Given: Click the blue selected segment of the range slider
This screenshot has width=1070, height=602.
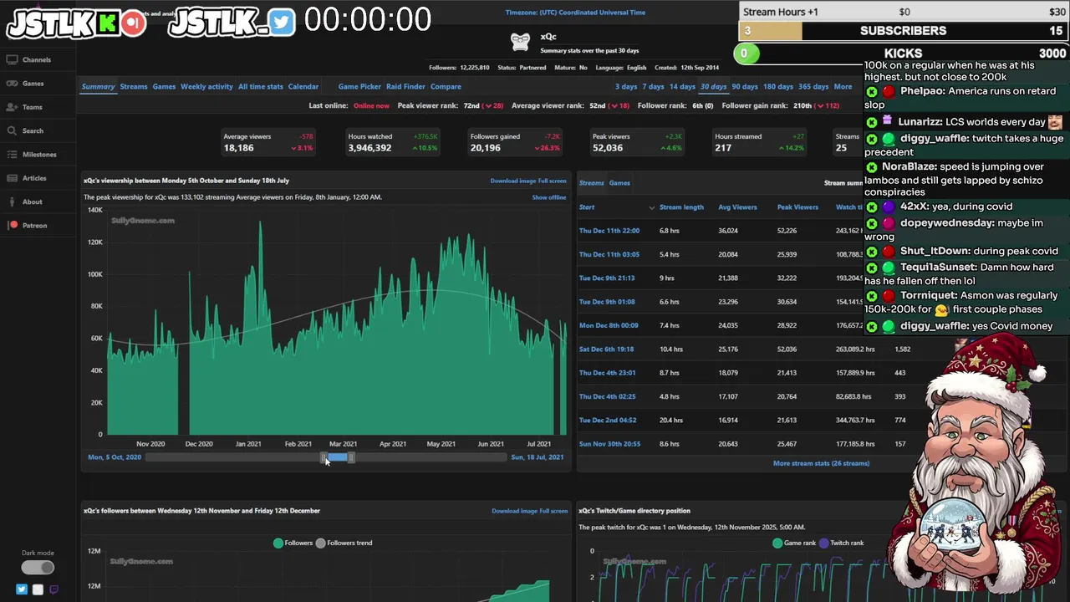Looking at the screenshot, I should pyautogui.click(x=338, y=457).
